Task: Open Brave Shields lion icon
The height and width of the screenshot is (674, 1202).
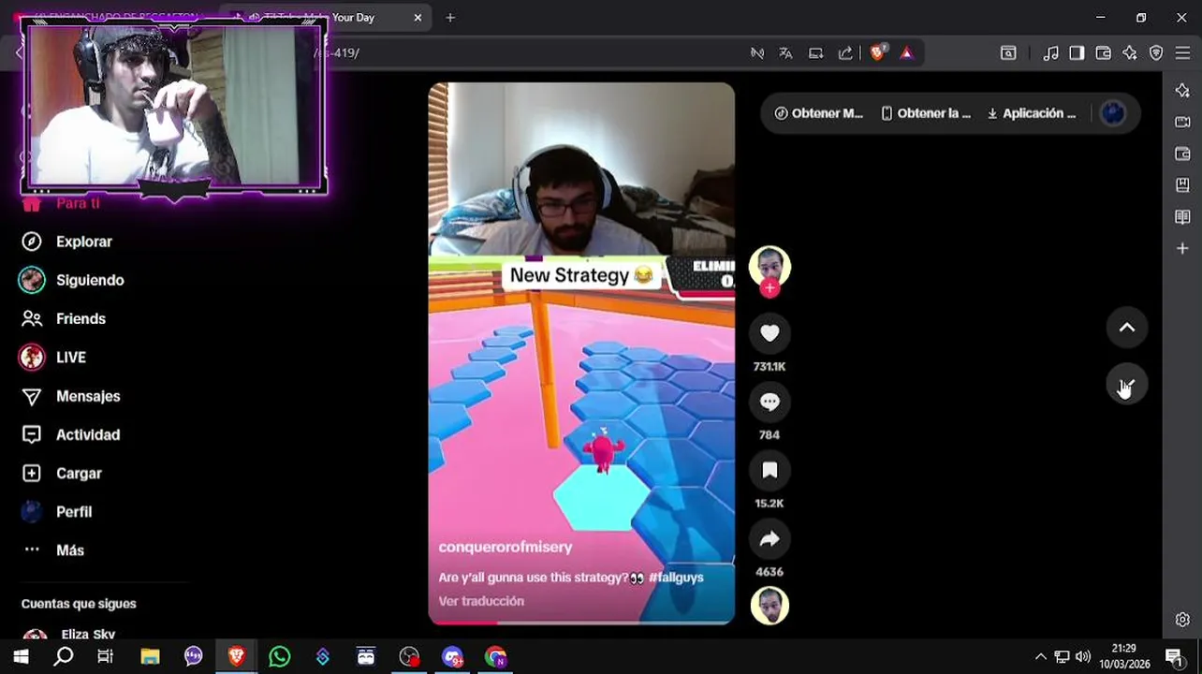Action: pos(877,52)
